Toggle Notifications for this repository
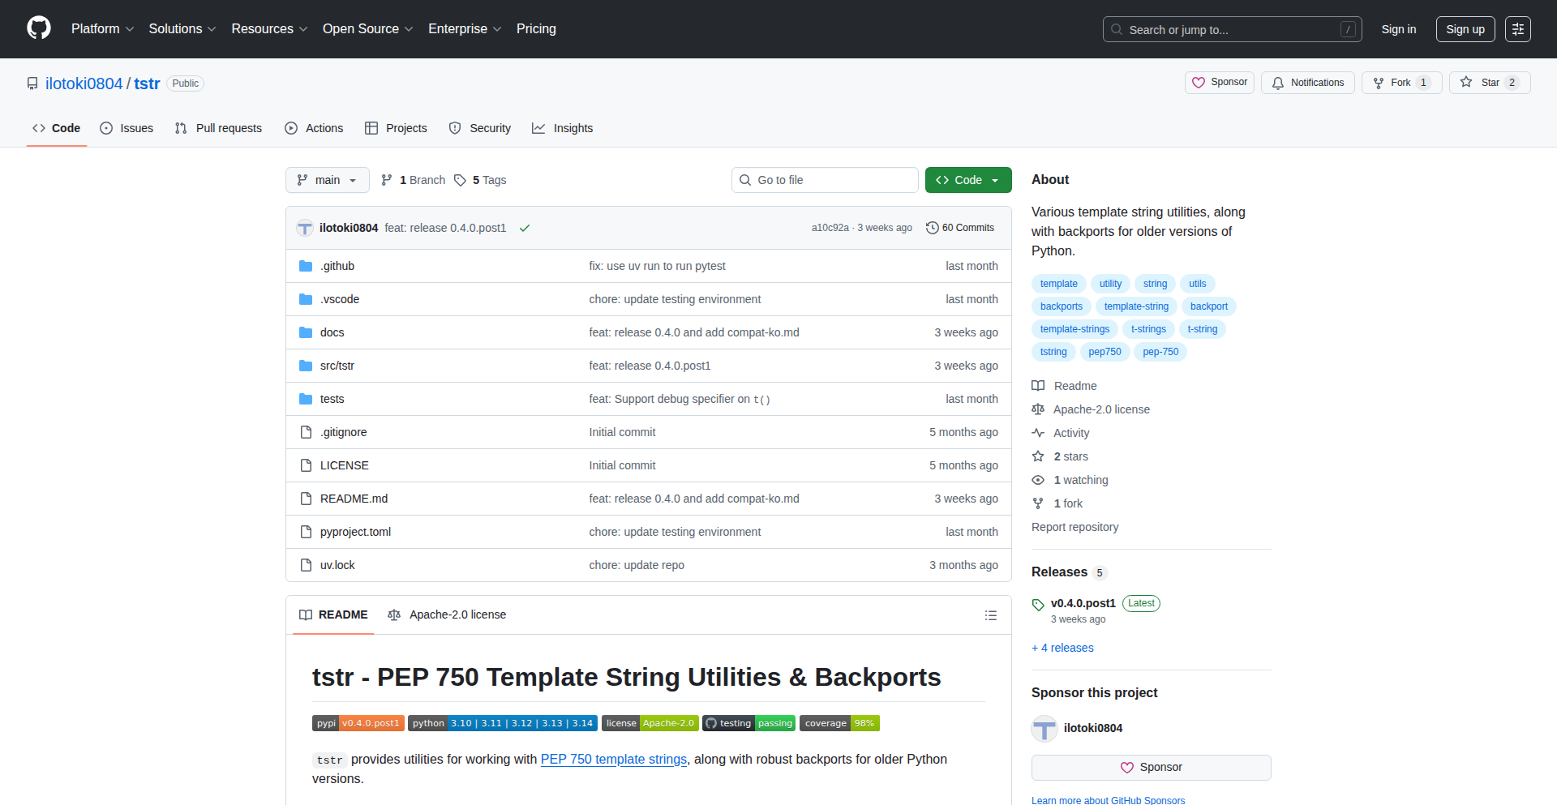This screenshot has width=1557, height=805. pyautogui.click(x=1307, y=83)
